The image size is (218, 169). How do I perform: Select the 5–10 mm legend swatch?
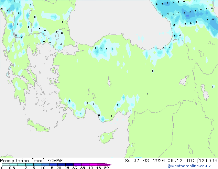click(x=37, y=165)
